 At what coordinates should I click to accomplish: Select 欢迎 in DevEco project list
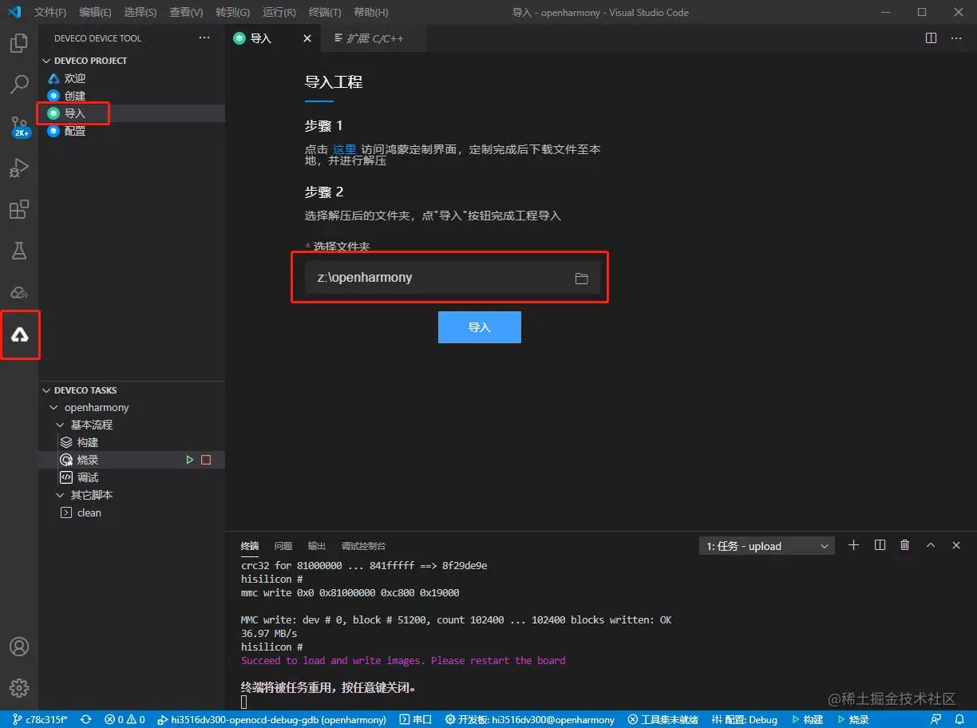[75, 78]
